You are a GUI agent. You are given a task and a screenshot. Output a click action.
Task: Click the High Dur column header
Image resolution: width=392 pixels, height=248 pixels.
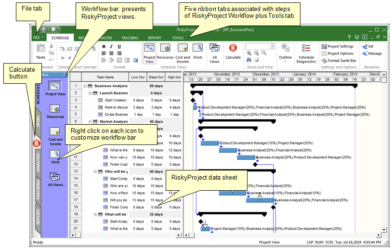174,77
